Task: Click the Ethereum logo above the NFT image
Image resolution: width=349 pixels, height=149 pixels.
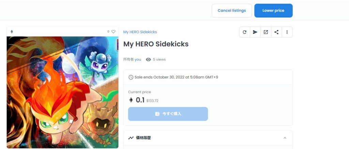Action: 12,32
